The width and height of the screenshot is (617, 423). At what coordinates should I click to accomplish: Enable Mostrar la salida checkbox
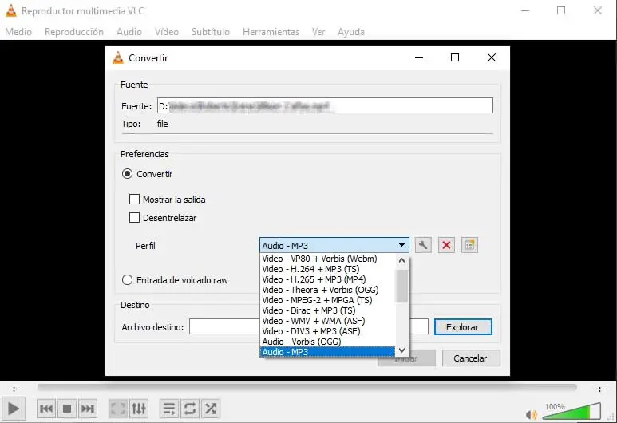135,199
